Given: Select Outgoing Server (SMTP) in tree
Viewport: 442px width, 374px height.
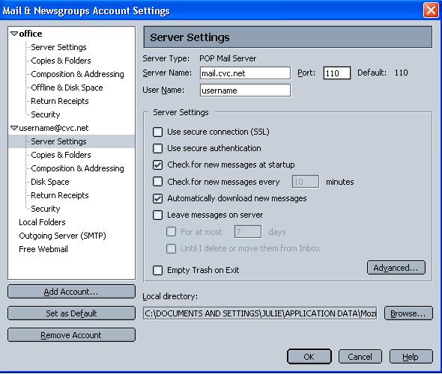Looking at the screenshot, I should click(x=62, y=236).
